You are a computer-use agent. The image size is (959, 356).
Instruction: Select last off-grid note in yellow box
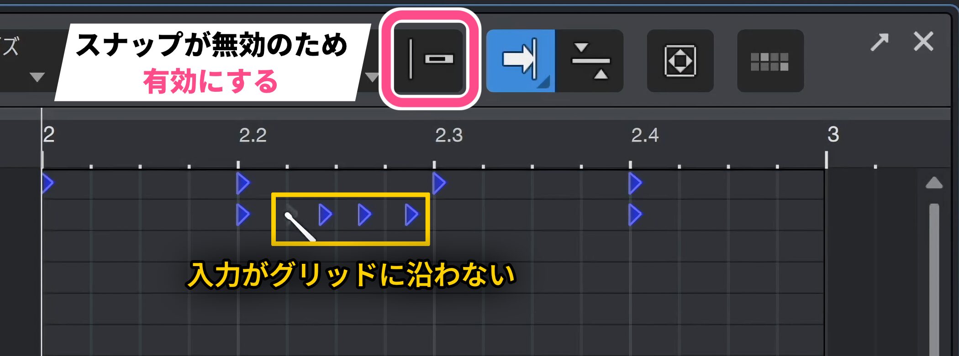coord(411,215)
